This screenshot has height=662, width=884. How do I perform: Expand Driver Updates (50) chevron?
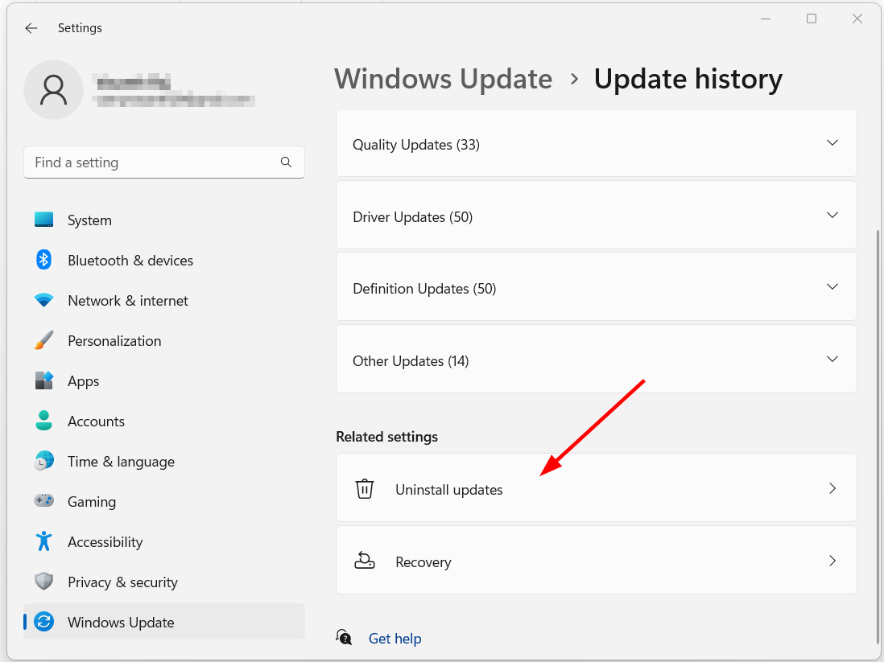(832, 216)
